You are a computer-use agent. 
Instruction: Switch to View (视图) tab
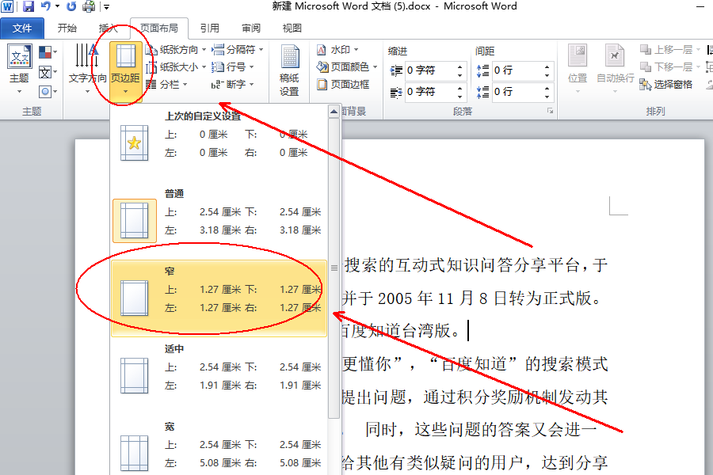[292, 28]
